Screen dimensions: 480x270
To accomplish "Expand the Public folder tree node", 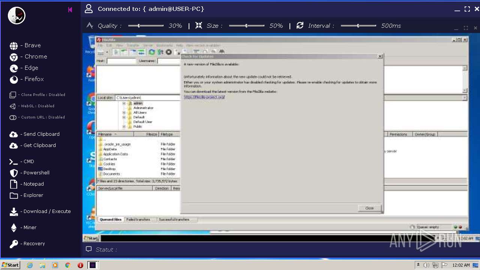I will [x=124, y=126].
